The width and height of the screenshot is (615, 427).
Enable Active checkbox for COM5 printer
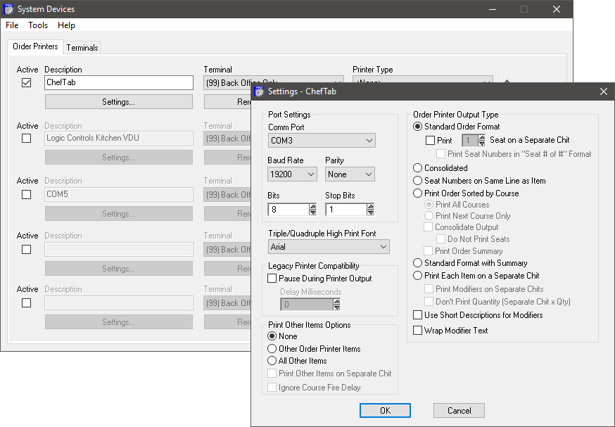click(26, 194)
